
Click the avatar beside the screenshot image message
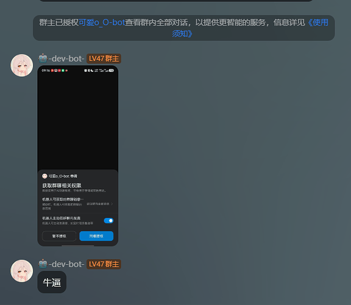point(22,65)
